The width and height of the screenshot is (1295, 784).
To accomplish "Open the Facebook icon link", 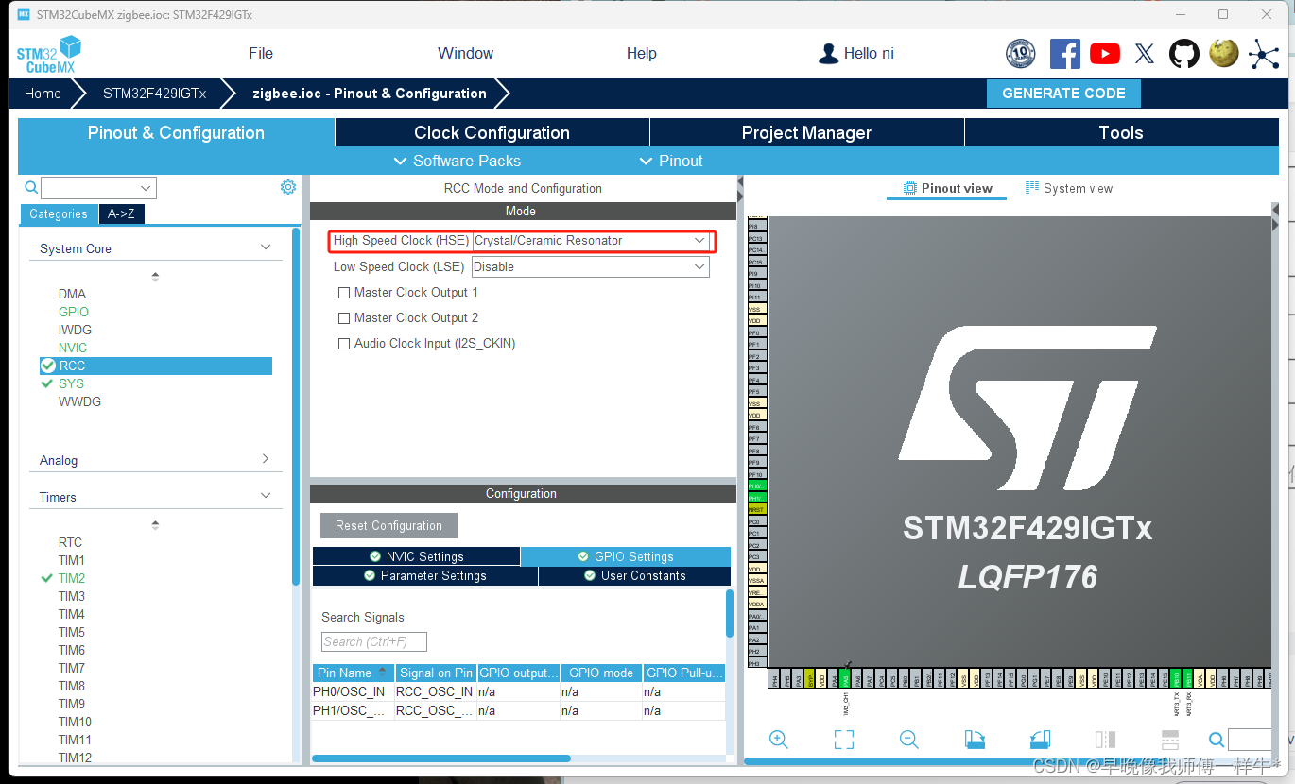I will [1065, 54].
